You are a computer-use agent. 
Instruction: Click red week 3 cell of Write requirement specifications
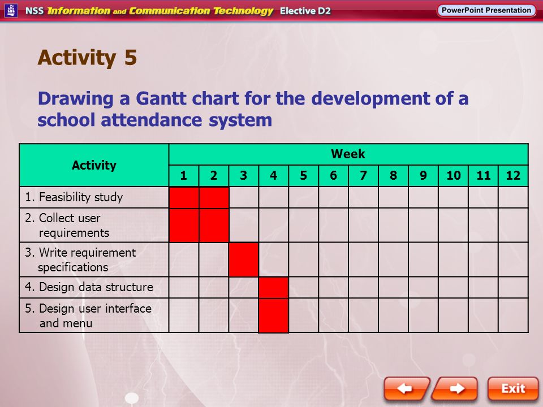[x=243, y=259]
